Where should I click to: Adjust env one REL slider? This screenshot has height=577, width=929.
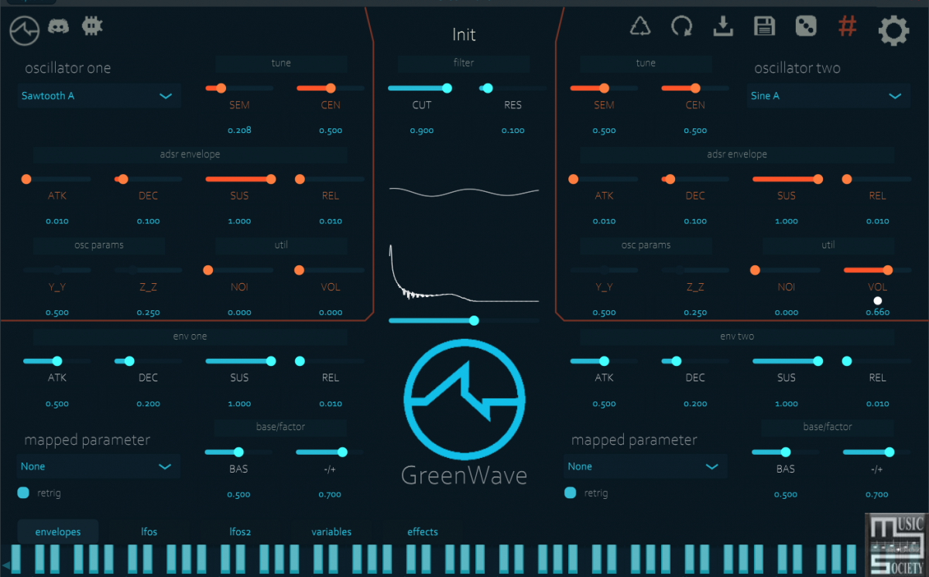coord(331,361)
